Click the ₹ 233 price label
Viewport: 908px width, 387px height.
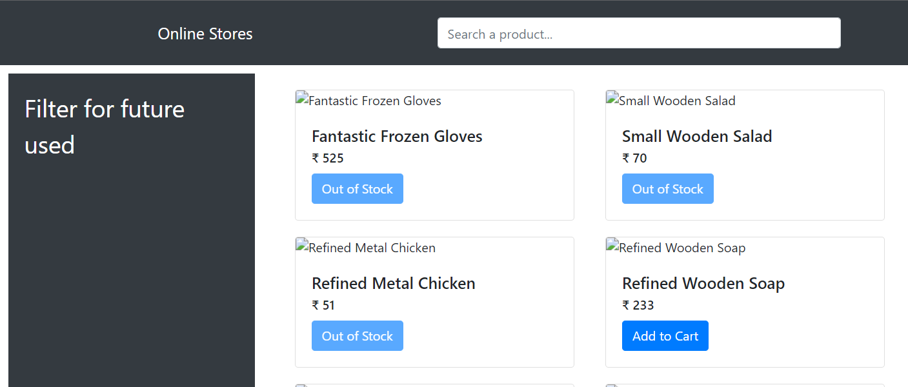tap(638, 306)
